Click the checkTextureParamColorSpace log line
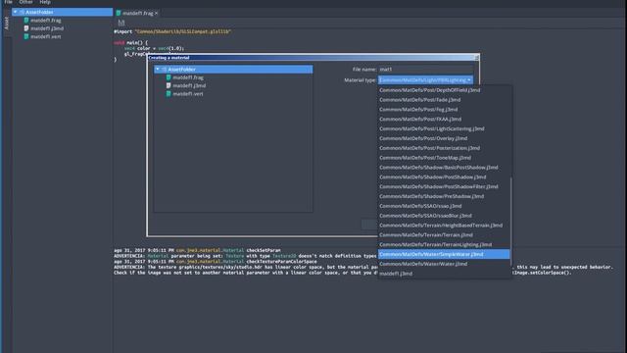Image resolution: width=627 pixels, height=353 pixels. point(216,262)
